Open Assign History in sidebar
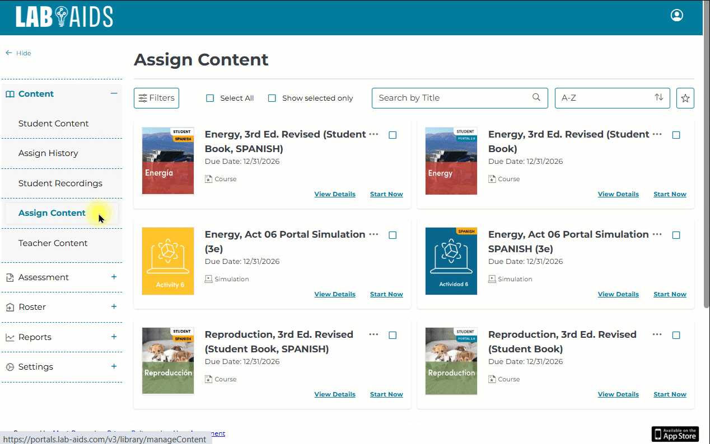The image size is (710, 444). point(48,153)
